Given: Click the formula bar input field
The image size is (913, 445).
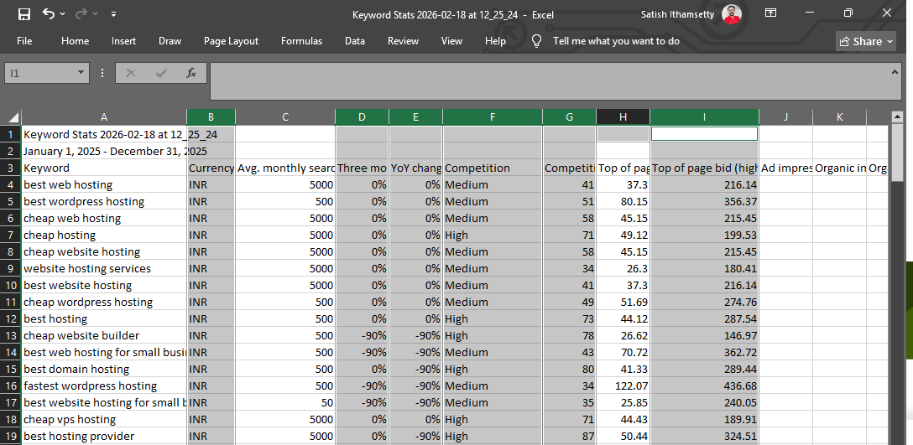Looking at the screenshot, I should (556, 81).
